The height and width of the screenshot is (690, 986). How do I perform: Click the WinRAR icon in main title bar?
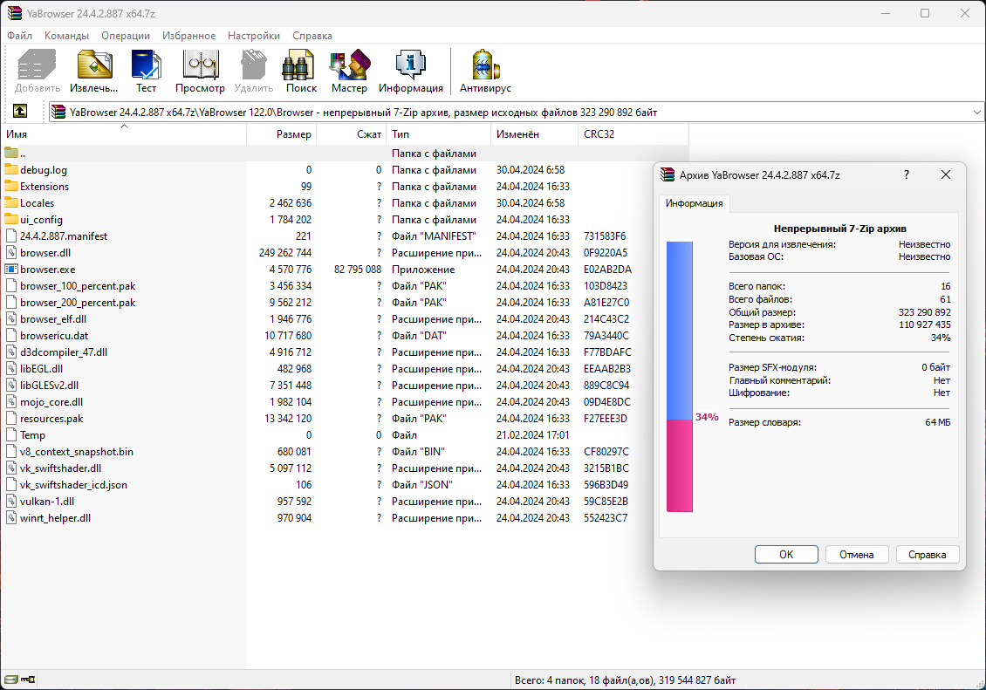14,13
